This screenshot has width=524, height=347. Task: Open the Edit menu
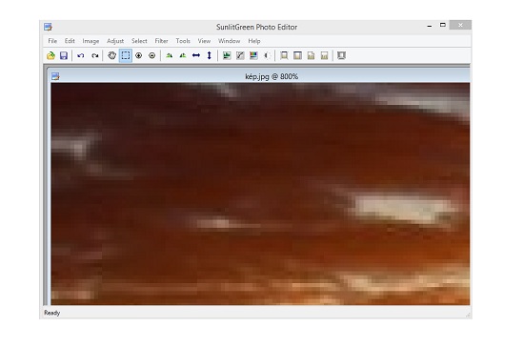pyautogui.click(x=70, y=41)
